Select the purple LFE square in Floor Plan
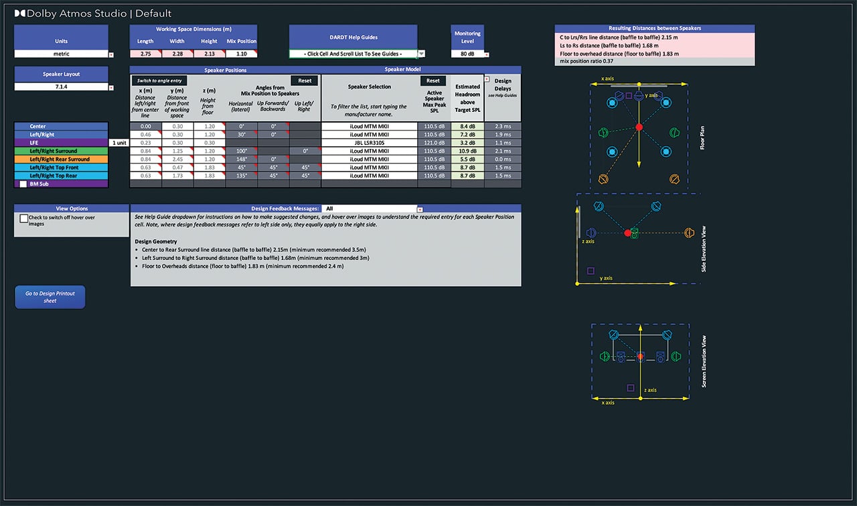 tap(629, 96)
